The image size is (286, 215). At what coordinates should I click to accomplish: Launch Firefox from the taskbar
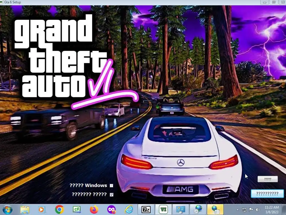pos(94,209)
